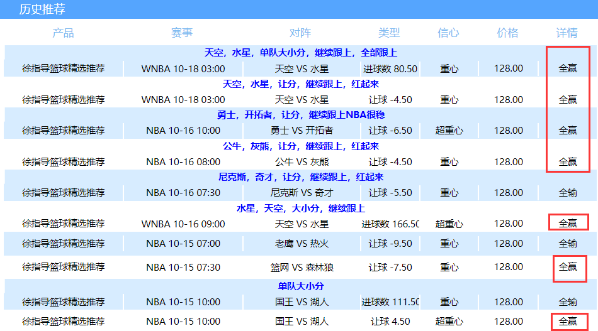Click 超重心 in 勇士 VS 开拓者 row
598x331 pixels.
coord(449,131)
